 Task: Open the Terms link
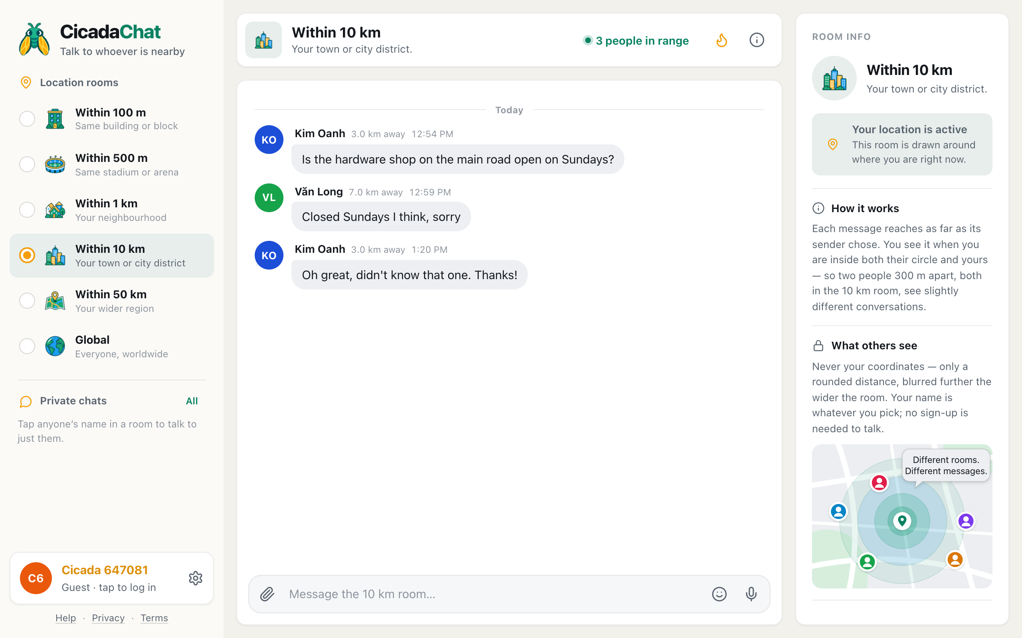[x=154, y=618]
